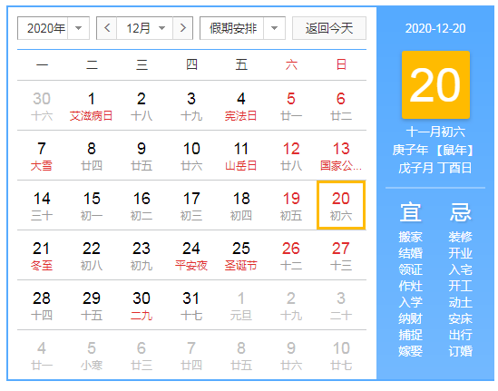Select December 25 圣诞节
Viewport: 498px width, 391px height.
point(241,256)
